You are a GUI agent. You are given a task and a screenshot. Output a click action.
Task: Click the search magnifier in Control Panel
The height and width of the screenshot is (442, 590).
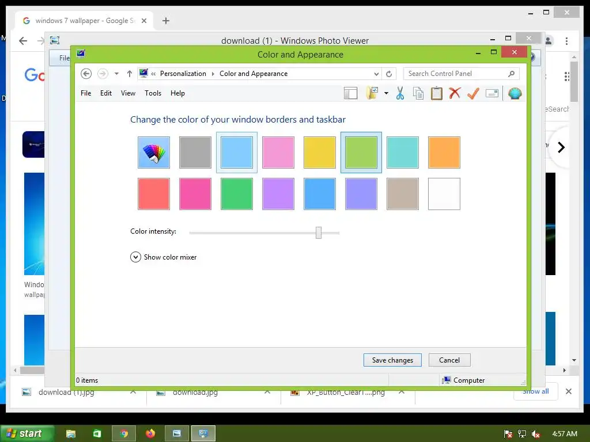point(512,74)
